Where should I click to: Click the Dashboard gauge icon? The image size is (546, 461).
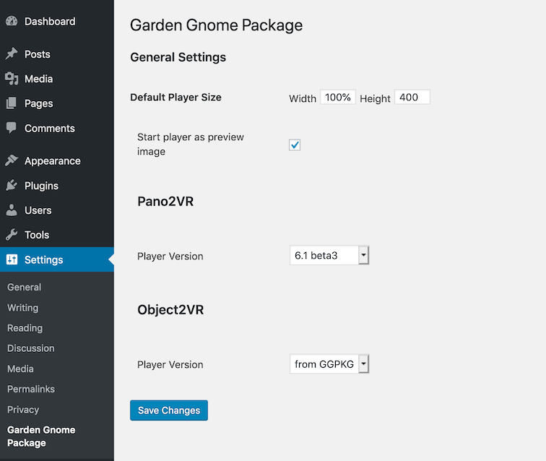tap(12, 21)
